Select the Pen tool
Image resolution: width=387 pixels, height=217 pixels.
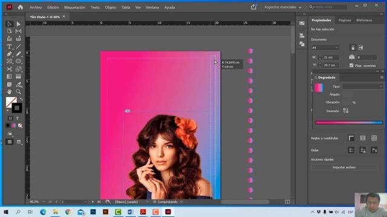pyautogui.click(x=9, y=54)
